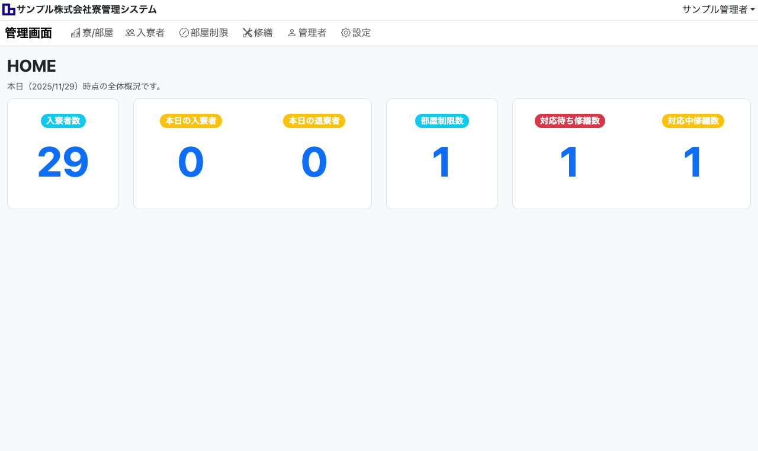Click the 対応待ち修繕数 red badge
Screen dimensions: 758x451
(x=570, y=121)
